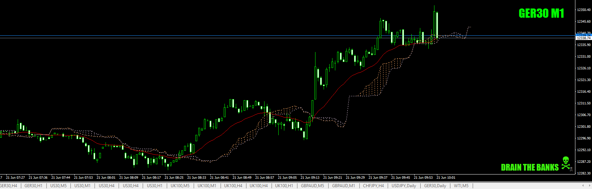Click the 12282.30 price scale value
The height and width of the screenshot is (189, 592).
coord(584,173)
